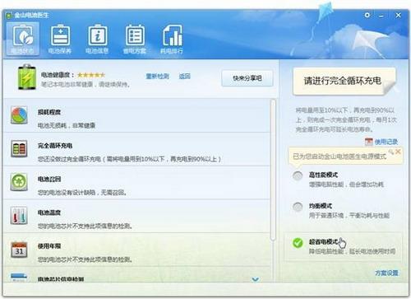Show the 耗电排行 tab
Image resolution: width=411 pixels, height=299 pixels.
172,39
